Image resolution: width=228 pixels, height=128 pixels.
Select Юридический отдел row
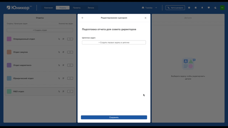[x=40, y=78]
